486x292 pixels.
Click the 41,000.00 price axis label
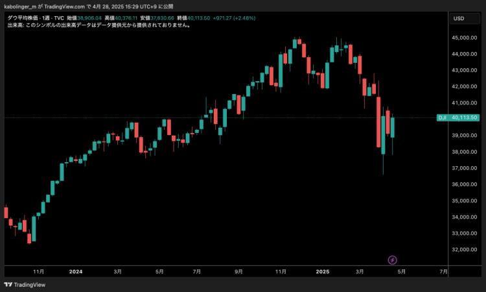point(465,103)
